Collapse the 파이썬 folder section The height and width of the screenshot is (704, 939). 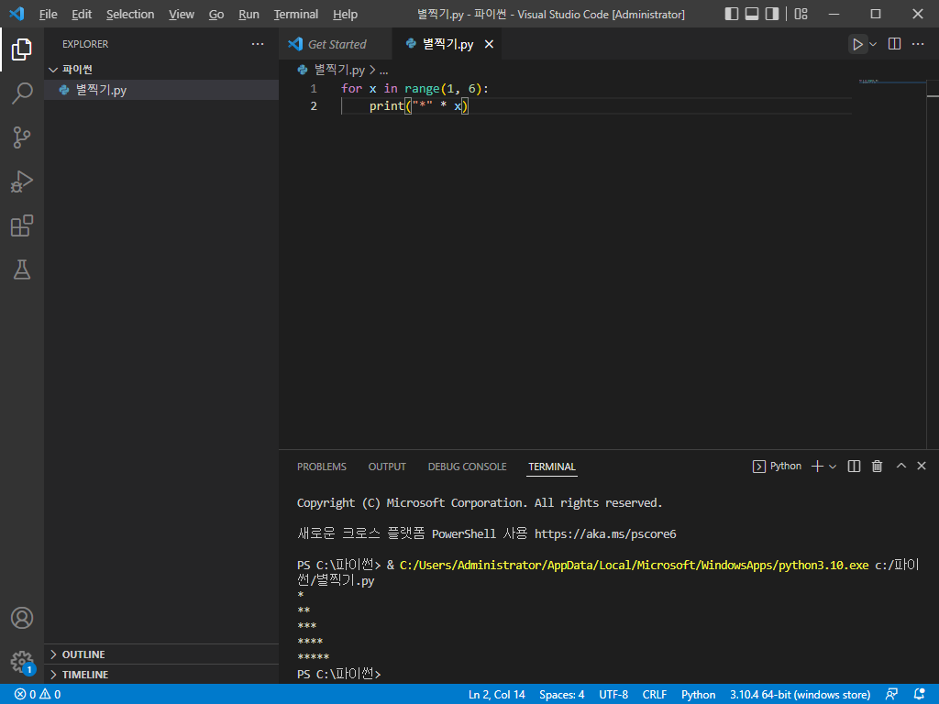[161, 70]
